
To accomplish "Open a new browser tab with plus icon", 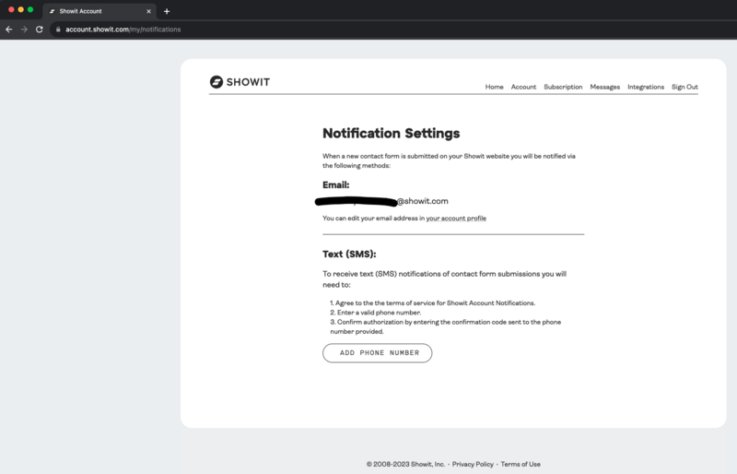I will point(167,11).
